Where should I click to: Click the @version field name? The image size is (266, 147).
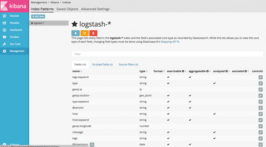[78, 108]
